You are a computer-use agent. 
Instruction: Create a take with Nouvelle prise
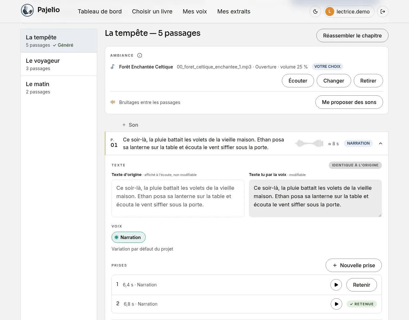354,265
